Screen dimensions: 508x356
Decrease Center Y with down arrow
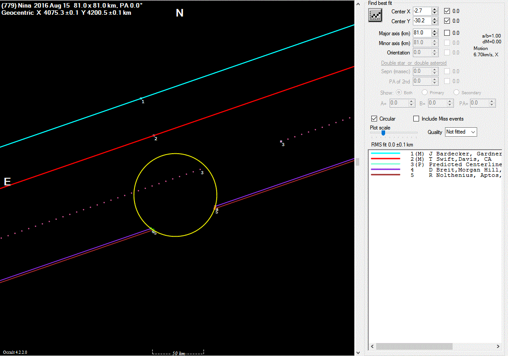[435, 23]
